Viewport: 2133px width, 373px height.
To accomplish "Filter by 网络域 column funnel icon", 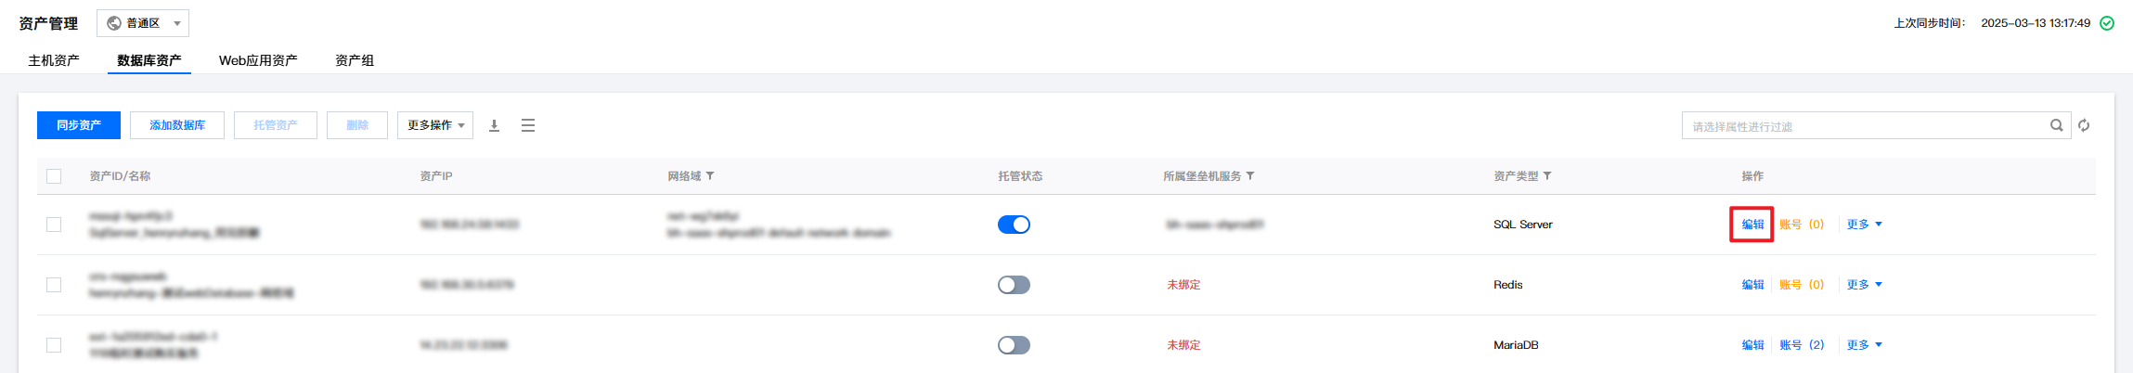I will tap(710, 175).
